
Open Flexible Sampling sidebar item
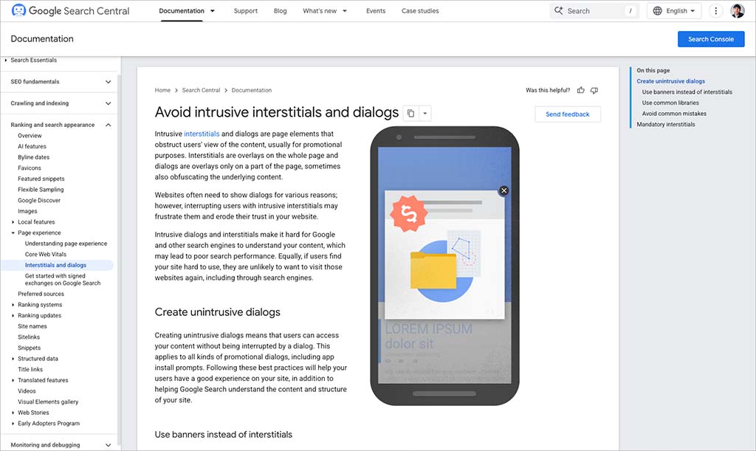[x=41, y=190]
